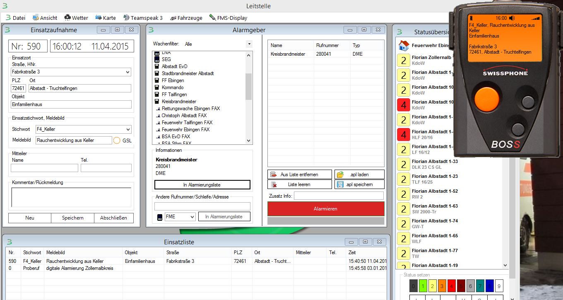563x300 pixels.
Task: Click the yellow status 2 icon for DLK 23 CS GL
Action: pyautogui.click(x=403, y=165)
